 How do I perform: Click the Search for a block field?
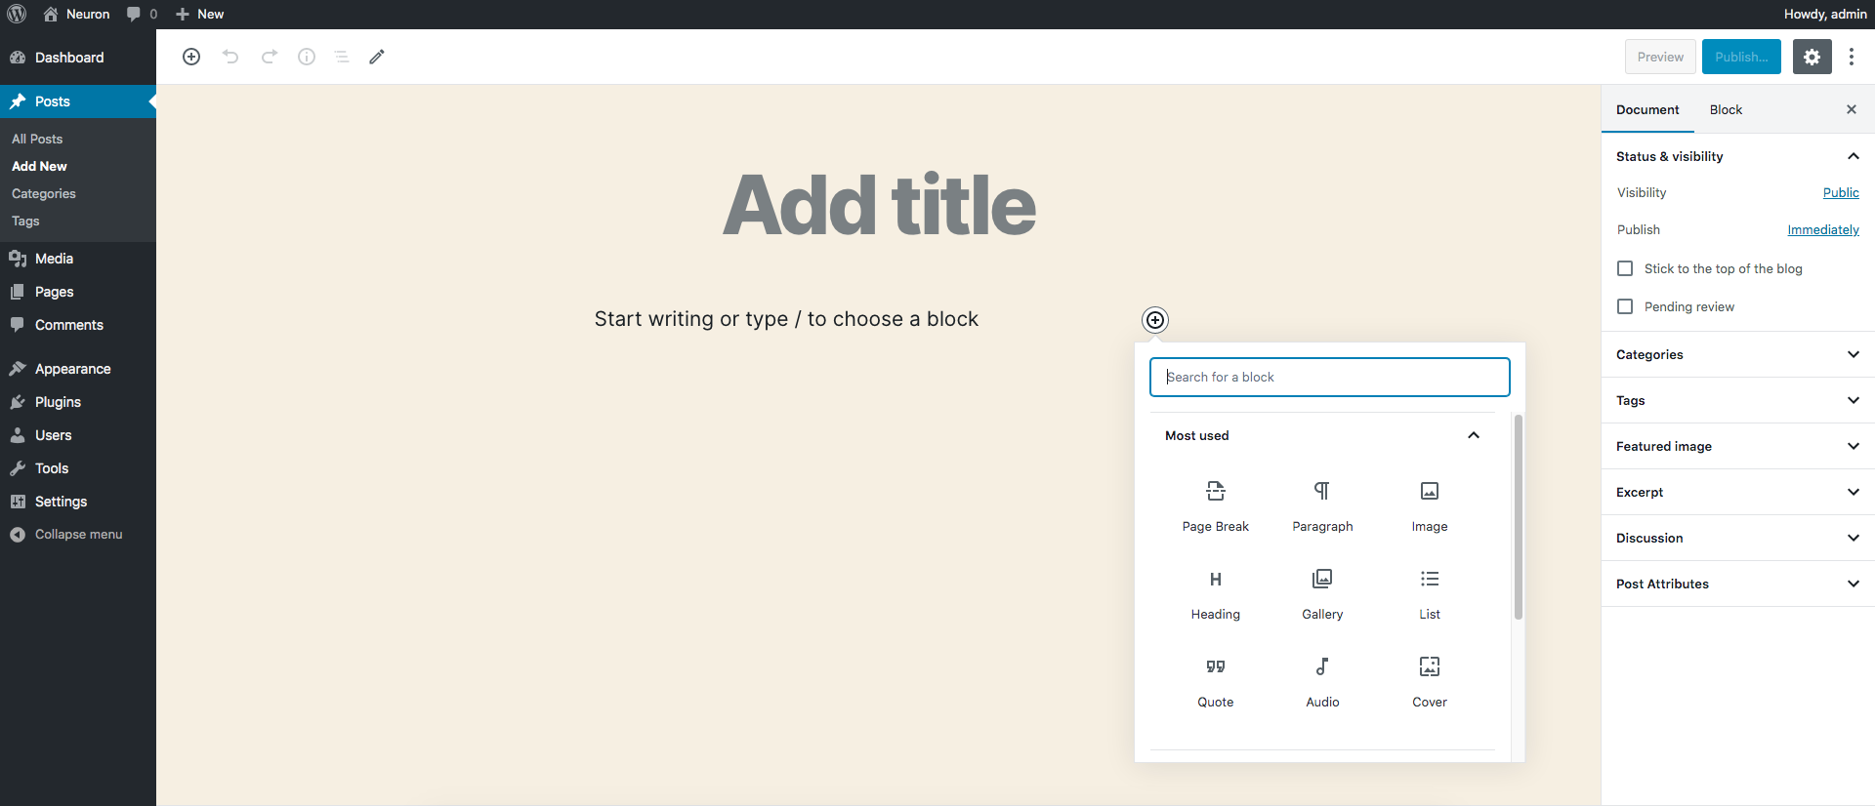[1329, 377]
